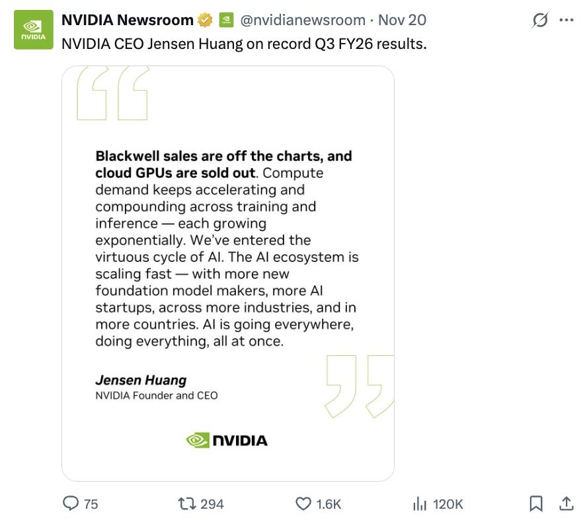This screenshot has height=520, width=587.
Task: Open Grok actions icon on the post
Action: [x=540, y=21]
